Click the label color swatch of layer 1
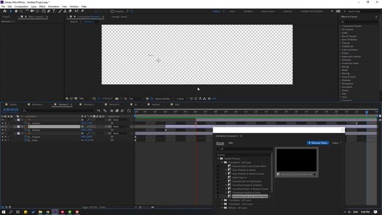382x215 pixels. point(19,120)
